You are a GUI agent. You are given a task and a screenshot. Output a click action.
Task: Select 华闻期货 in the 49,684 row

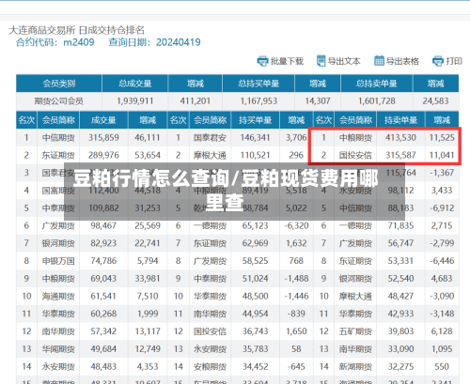click(x=58, y=349)
